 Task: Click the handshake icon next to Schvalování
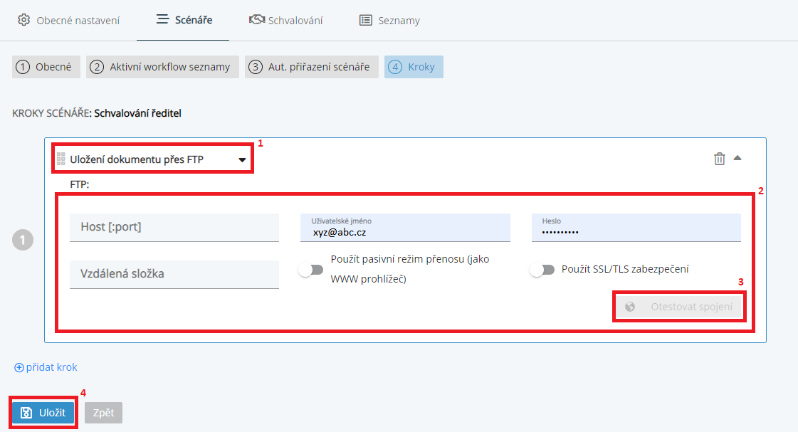click(x=257, y=20)
